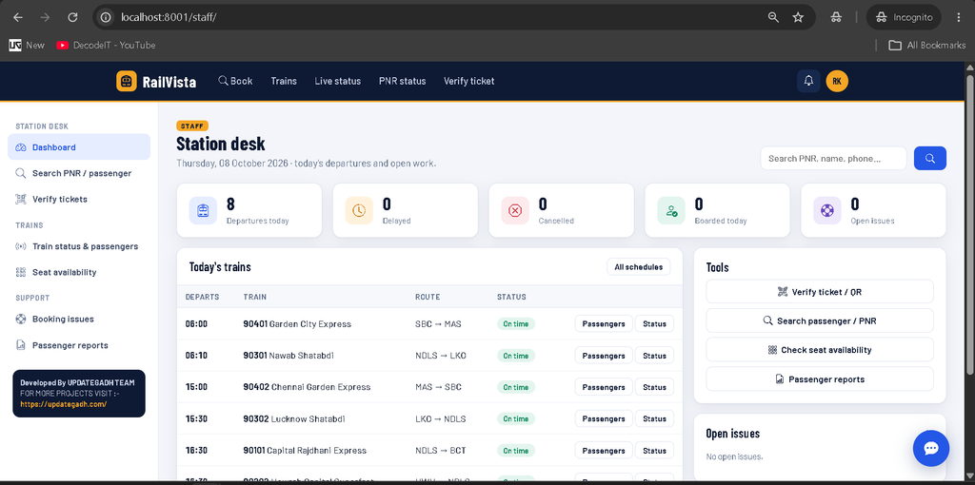Screen dimensions: 975x485
Task: Open the Trains nav item
Action: pos(284,81)
